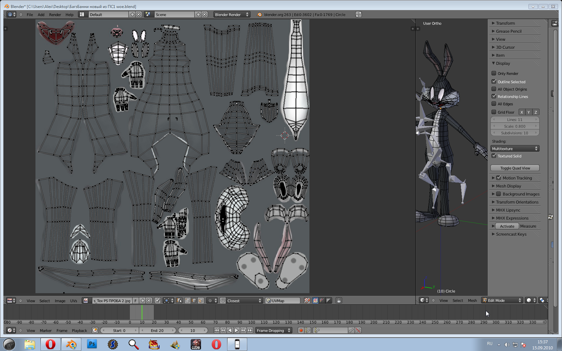Open the Closest snap target dropdown

pos(244,301)
